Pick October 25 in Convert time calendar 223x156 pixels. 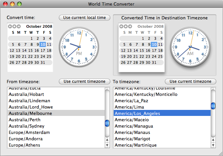pos(49,56)
